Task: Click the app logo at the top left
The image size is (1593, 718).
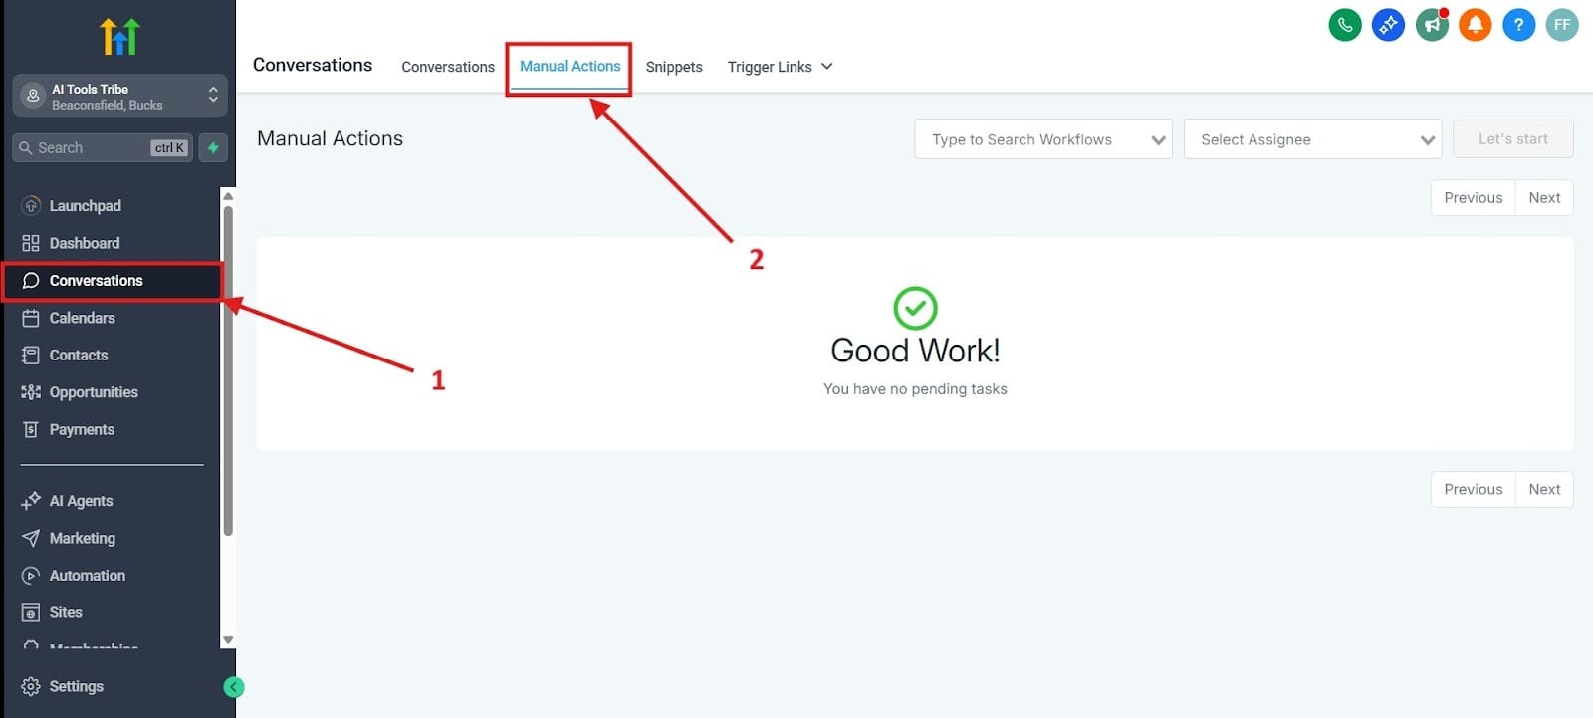Action: tap(119, 36)
